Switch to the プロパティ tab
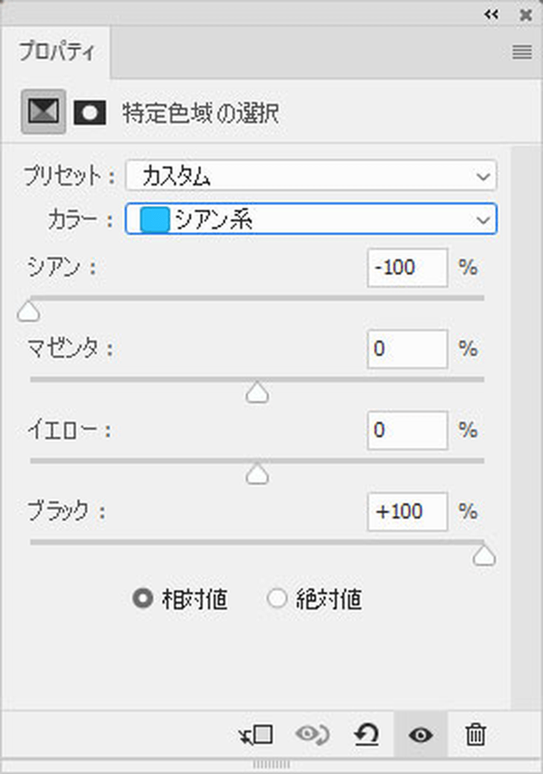Screen dimensions: 543x774 pyautogui.click(x=56, y=52)
